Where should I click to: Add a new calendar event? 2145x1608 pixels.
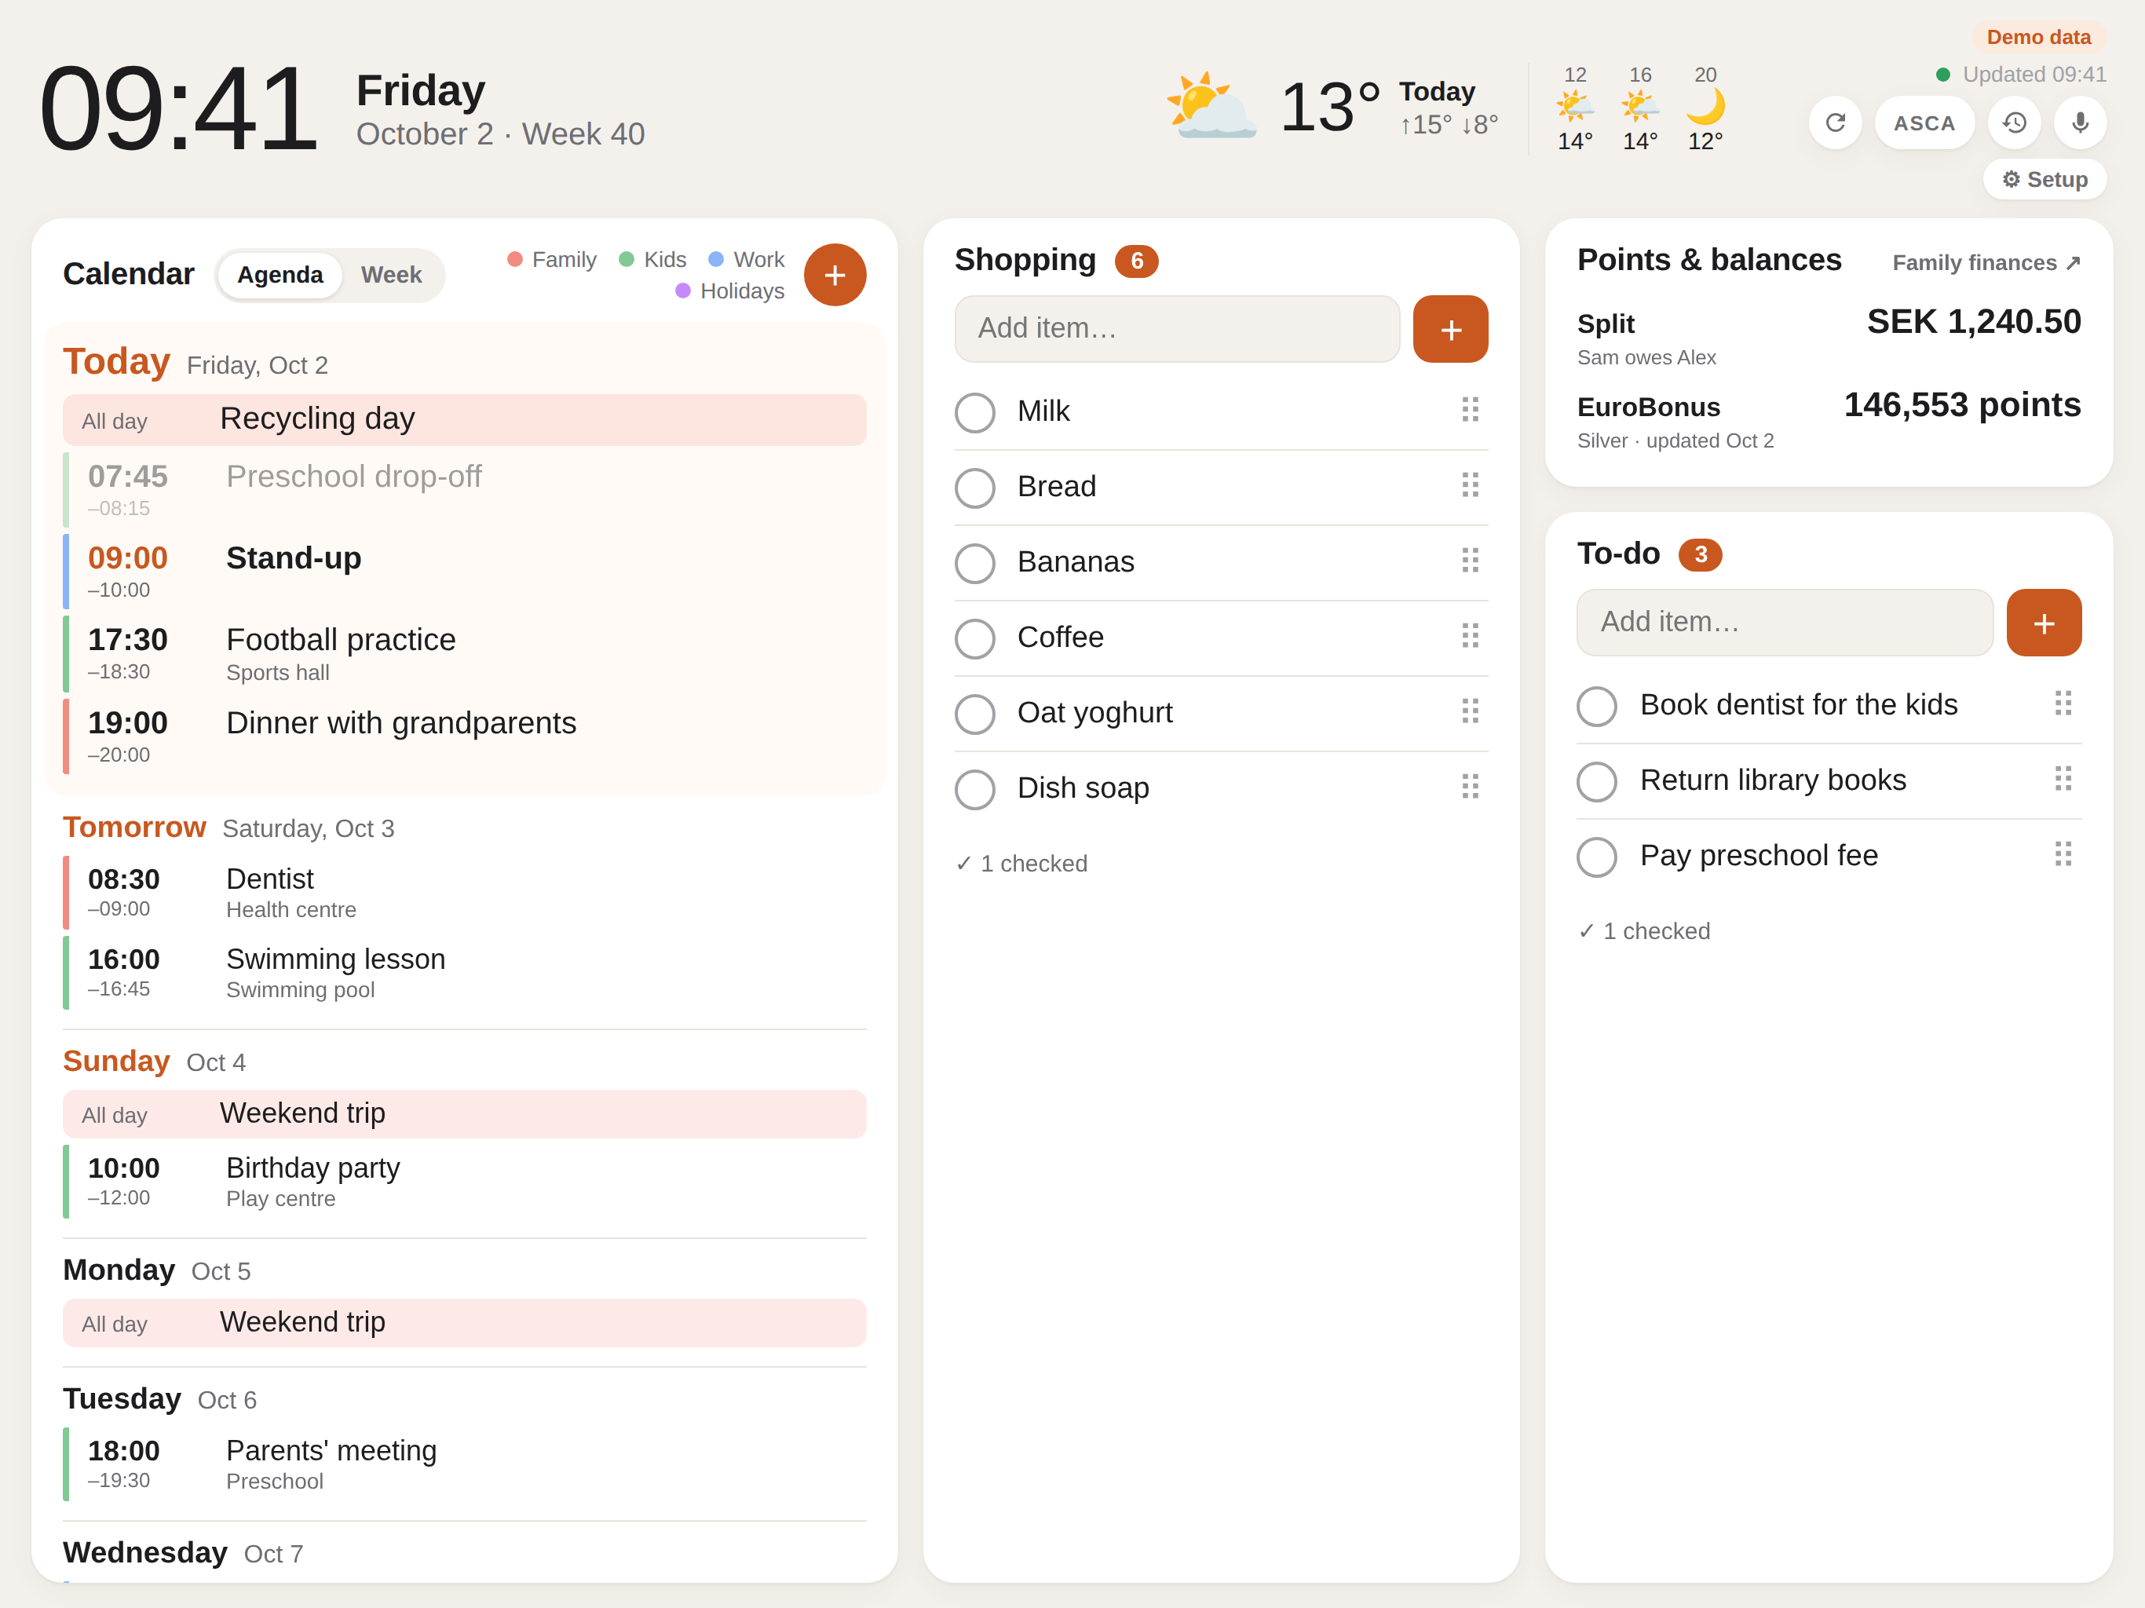pos(834,275)
